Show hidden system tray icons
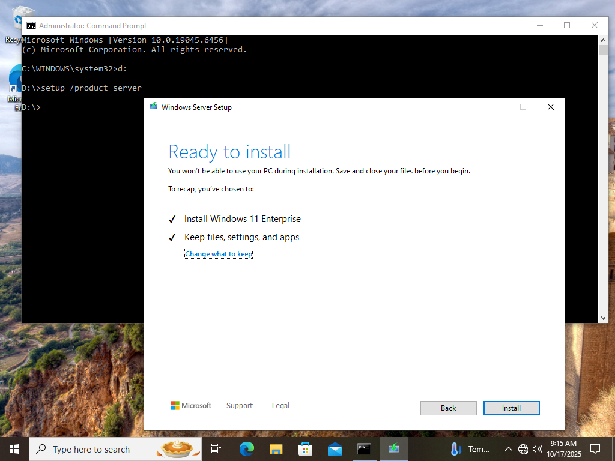 [x=508, y=449]
